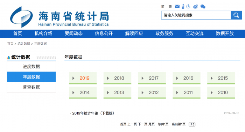Image resolution: width=245 pixels, height=132 pixels.
Task: Click the email envelope icon
Action: coord(177,6)
